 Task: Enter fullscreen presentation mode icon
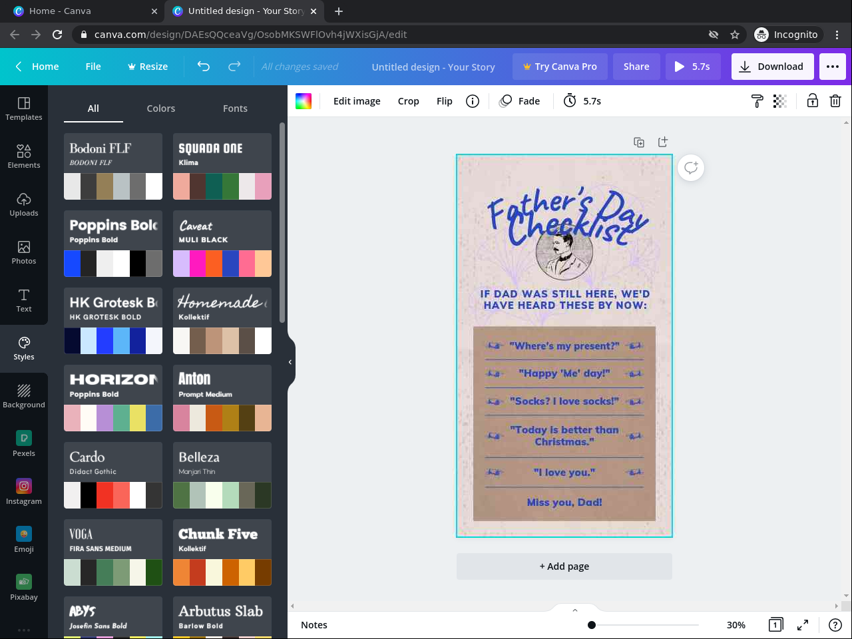tap(803, 625)
